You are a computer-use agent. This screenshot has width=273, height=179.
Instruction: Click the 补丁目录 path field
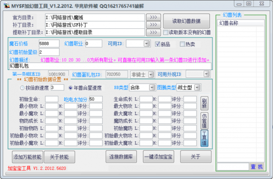point(95,25)
